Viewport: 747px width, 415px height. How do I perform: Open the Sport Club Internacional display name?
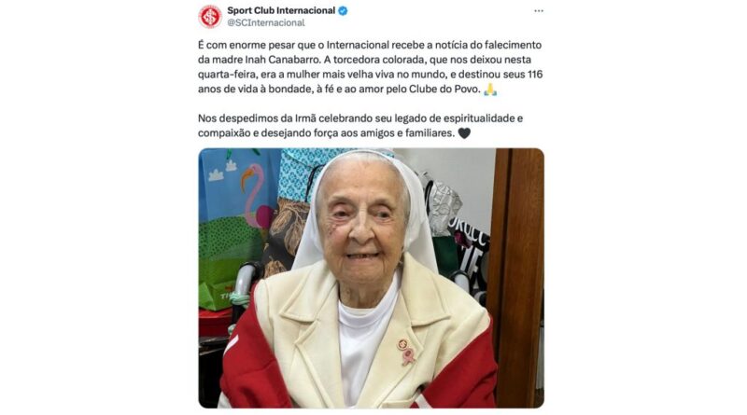(281, 10)
